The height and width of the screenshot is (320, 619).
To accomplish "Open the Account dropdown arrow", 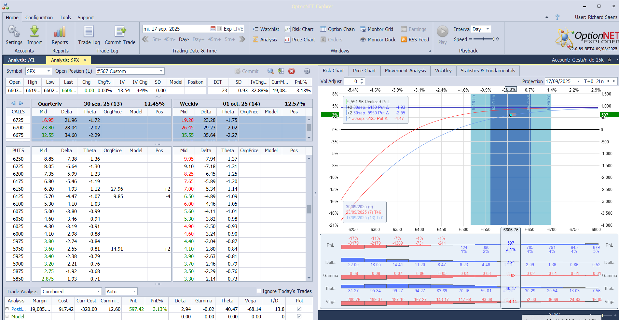I will click(x=617, y=60).
